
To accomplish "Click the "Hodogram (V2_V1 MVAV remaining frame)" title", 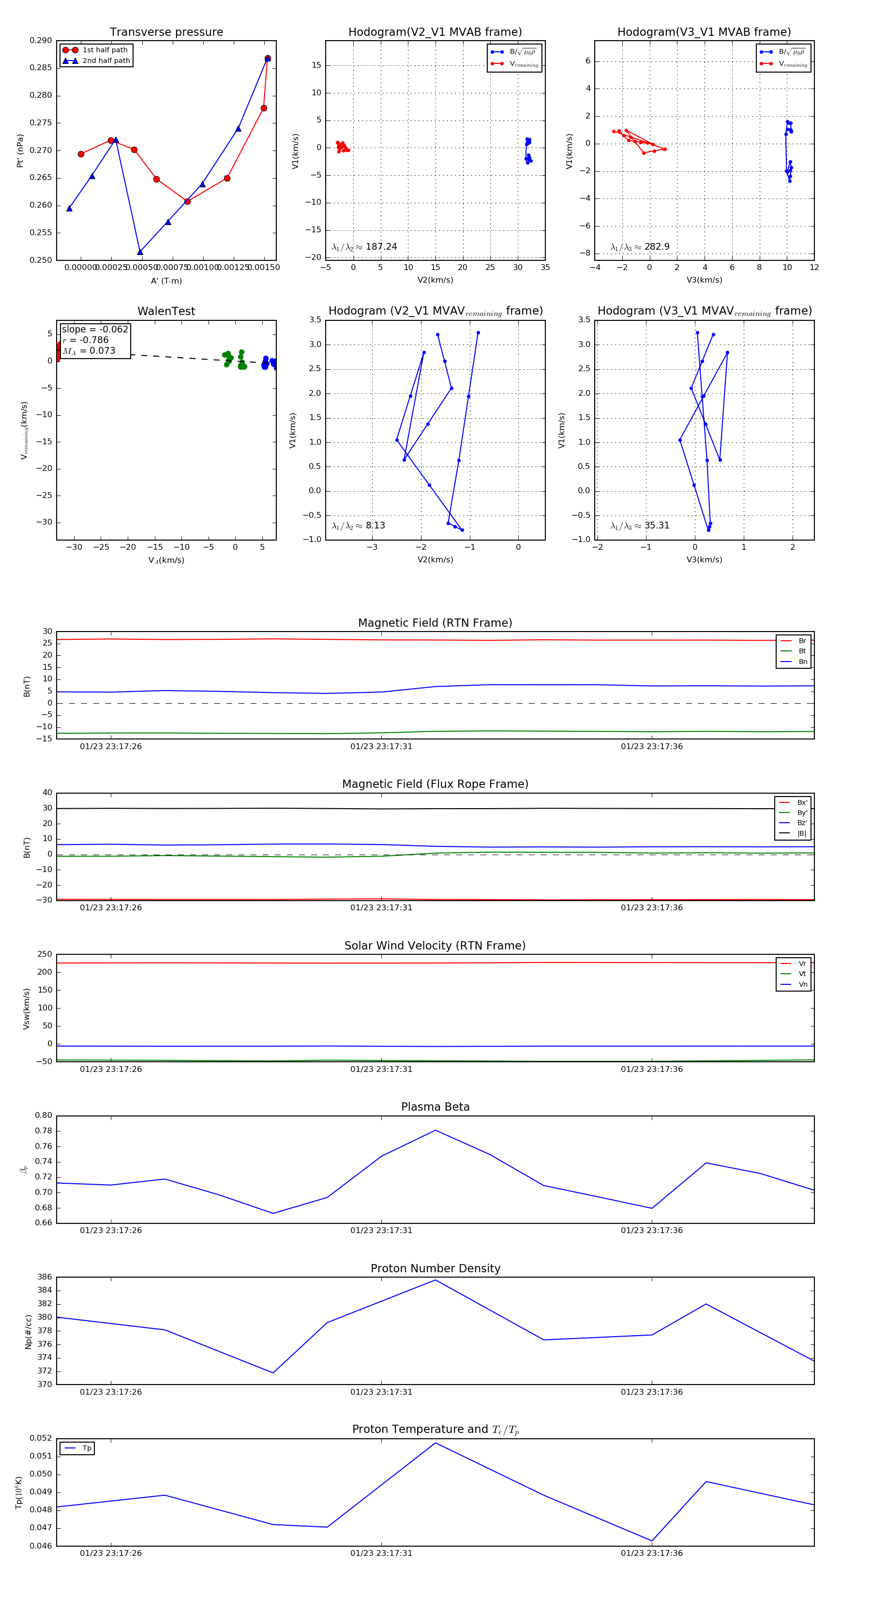I will point(435,311).
